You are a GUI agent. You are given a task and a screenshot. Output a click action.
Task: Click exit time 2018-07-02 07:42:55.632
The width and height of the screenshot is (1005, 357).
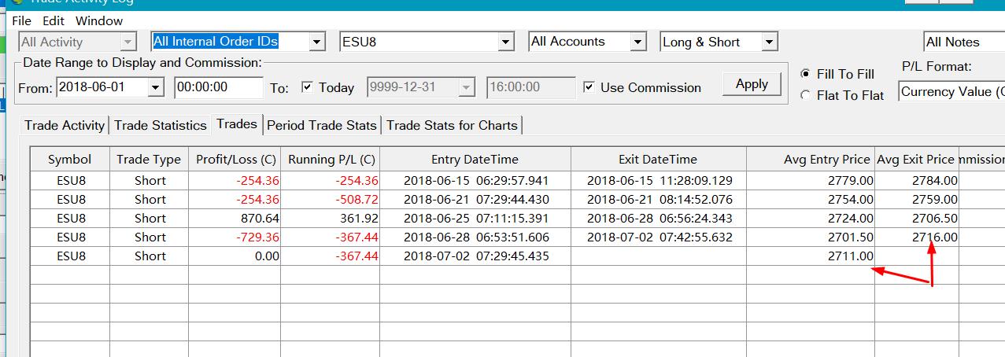tap(660, 237)
